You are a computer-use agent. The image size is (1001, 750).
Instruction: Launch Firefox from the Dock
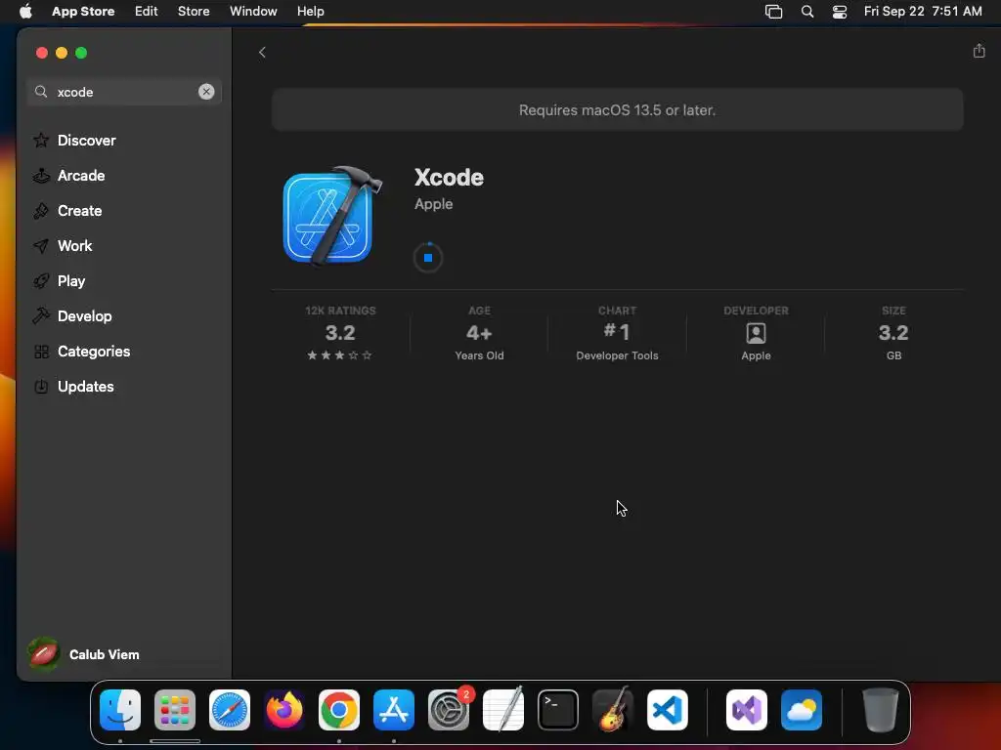pyautogui.click(x=284, y=710)
